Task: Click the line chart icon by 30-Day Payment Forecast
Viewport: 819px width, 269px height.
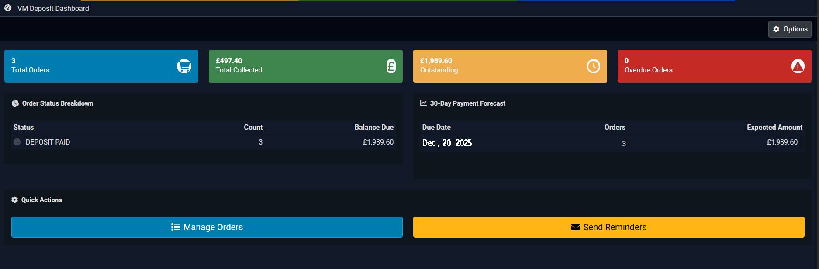Action: coord(423,103)
